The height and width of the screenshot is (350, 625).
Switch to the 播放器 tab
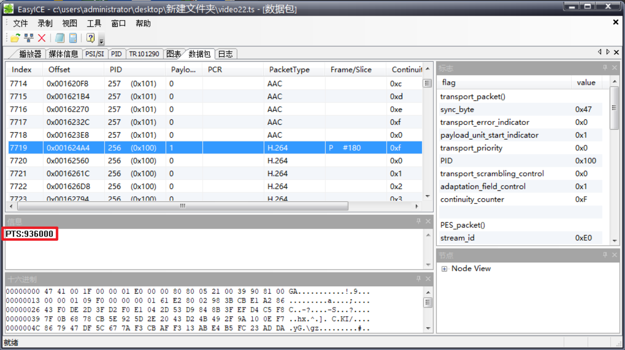[x=30, y=54]
